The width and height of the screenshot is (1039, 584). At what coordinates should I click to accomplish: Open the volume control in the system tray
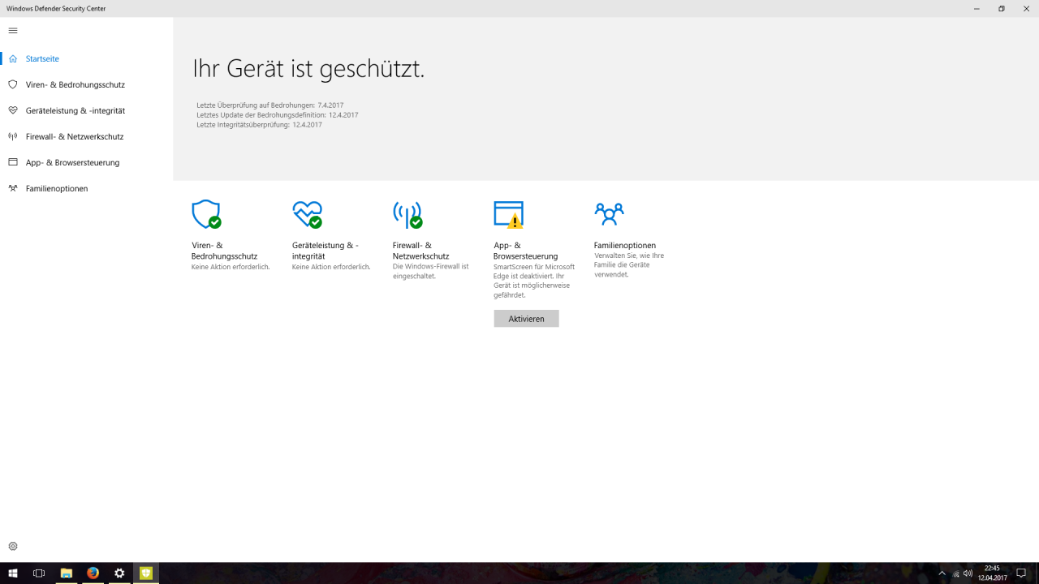tap(968, 573)
